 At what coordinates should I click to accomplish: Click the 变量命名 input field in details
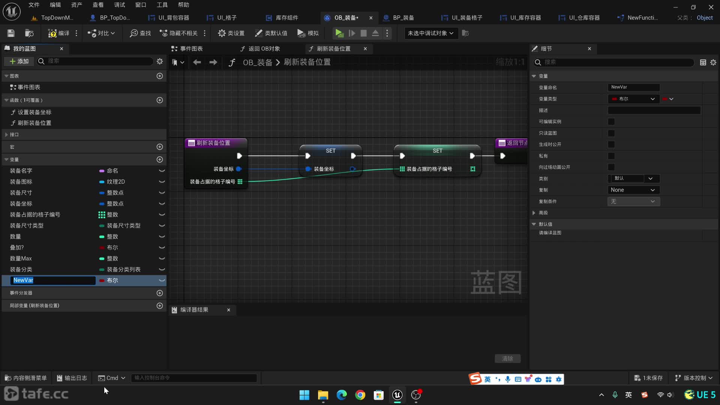[x=634, y=87]
